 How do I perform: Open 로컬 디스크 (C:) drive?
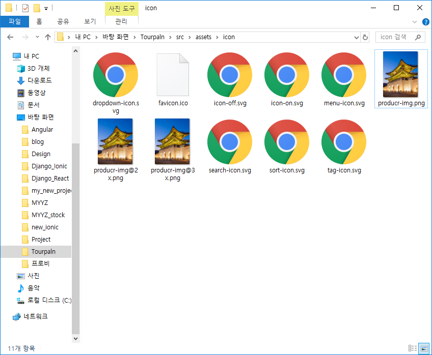44,300
